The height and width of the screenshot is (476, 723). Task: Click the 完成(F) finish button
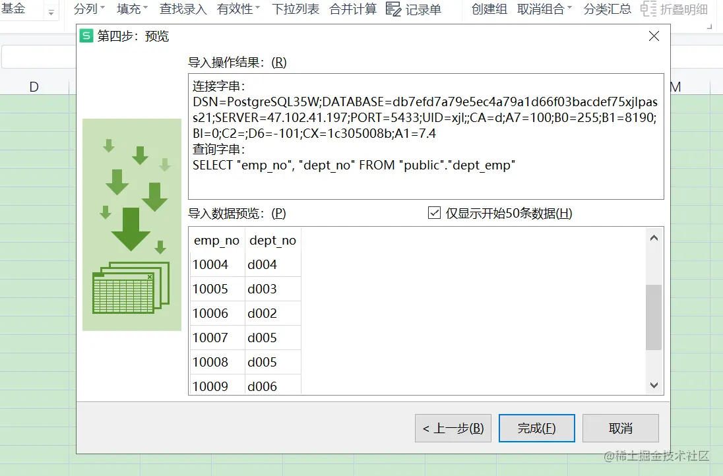coord(537,428)
